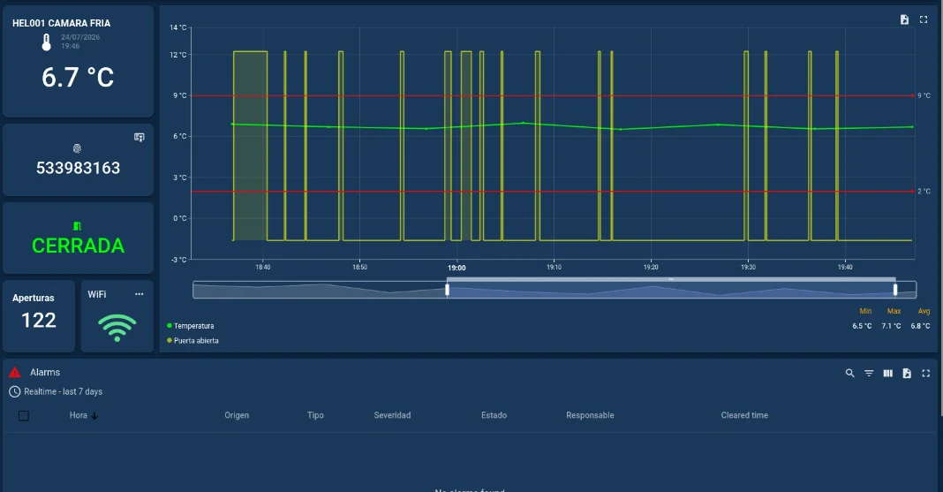Click the 19:00 time axis label

pyautogui.click(x=456, y=268)
